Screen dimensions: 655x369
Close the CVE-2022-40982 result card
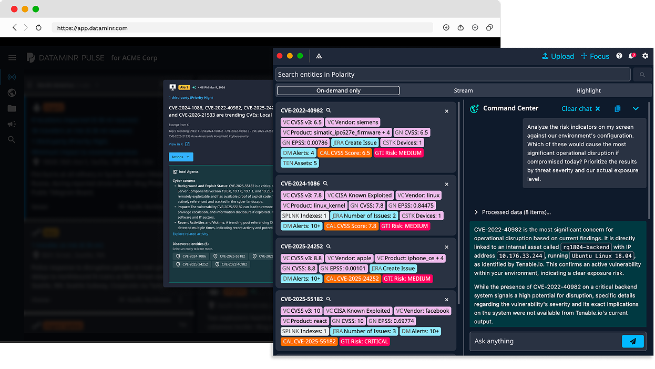point(447,111)
